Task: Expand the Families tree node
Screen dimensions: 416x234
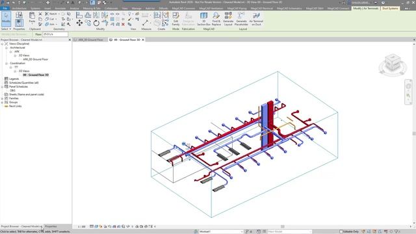Action: (2, 98)
